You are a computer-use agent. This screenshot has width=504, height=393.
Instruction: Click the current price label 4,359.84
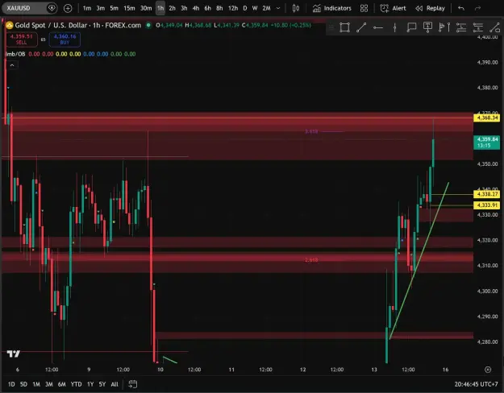point(487,143)
